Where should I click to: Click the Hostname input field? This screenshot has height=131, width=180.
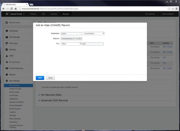pyautogui.click(x=71, y=34)
